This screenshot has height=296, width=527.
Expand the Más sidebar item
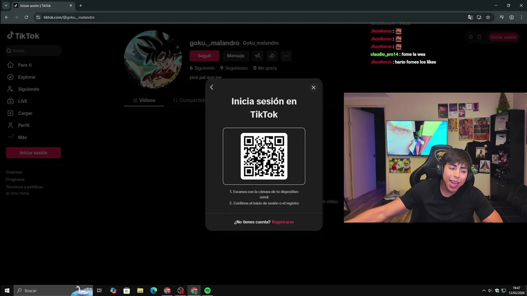pyautogui.click(x=22, y=137)
